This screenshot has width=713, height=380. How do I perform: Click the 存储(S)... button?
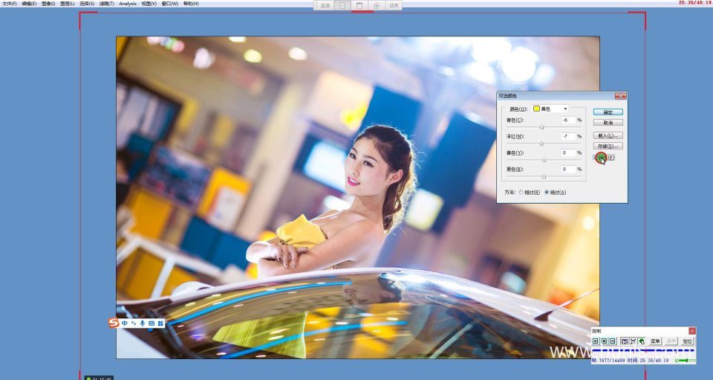click(x=608, y=146)
